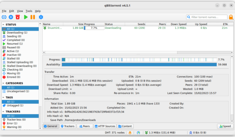This screenshot has width=235, height=137.
Task: Select the Untagged (1) tag filter
Action: coord(20,105)
